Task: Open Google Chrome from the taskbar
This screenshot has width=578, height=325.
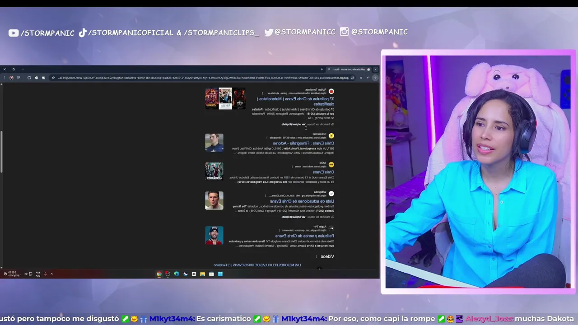Action: [x=159, y=274]
